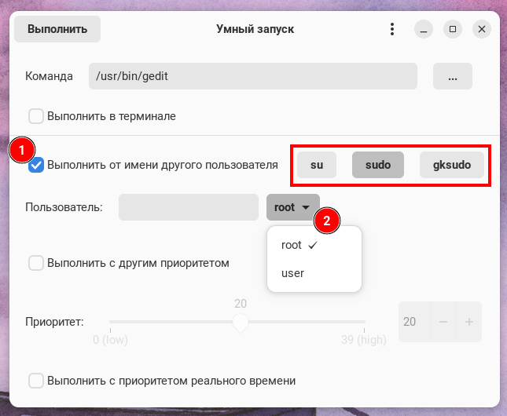Uncheck Выполнить от имени другого пользователя
Viewport: 507px width, 416px height.
36,165
